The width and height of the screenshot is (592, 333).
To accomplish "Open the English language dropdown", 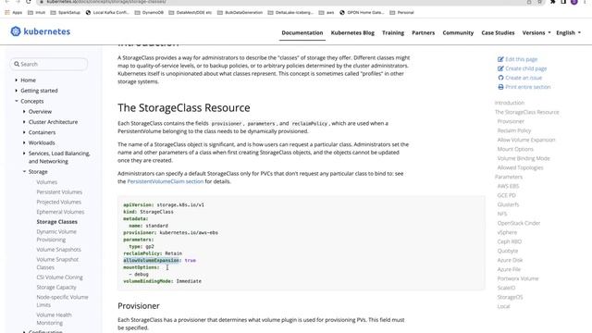I will pyautogui.click(x=568, y=33).
